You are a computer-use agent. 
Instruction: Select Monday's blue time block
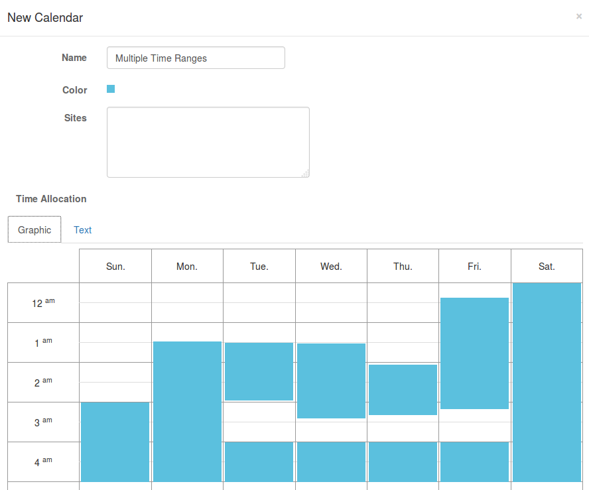tap(187, 411)
